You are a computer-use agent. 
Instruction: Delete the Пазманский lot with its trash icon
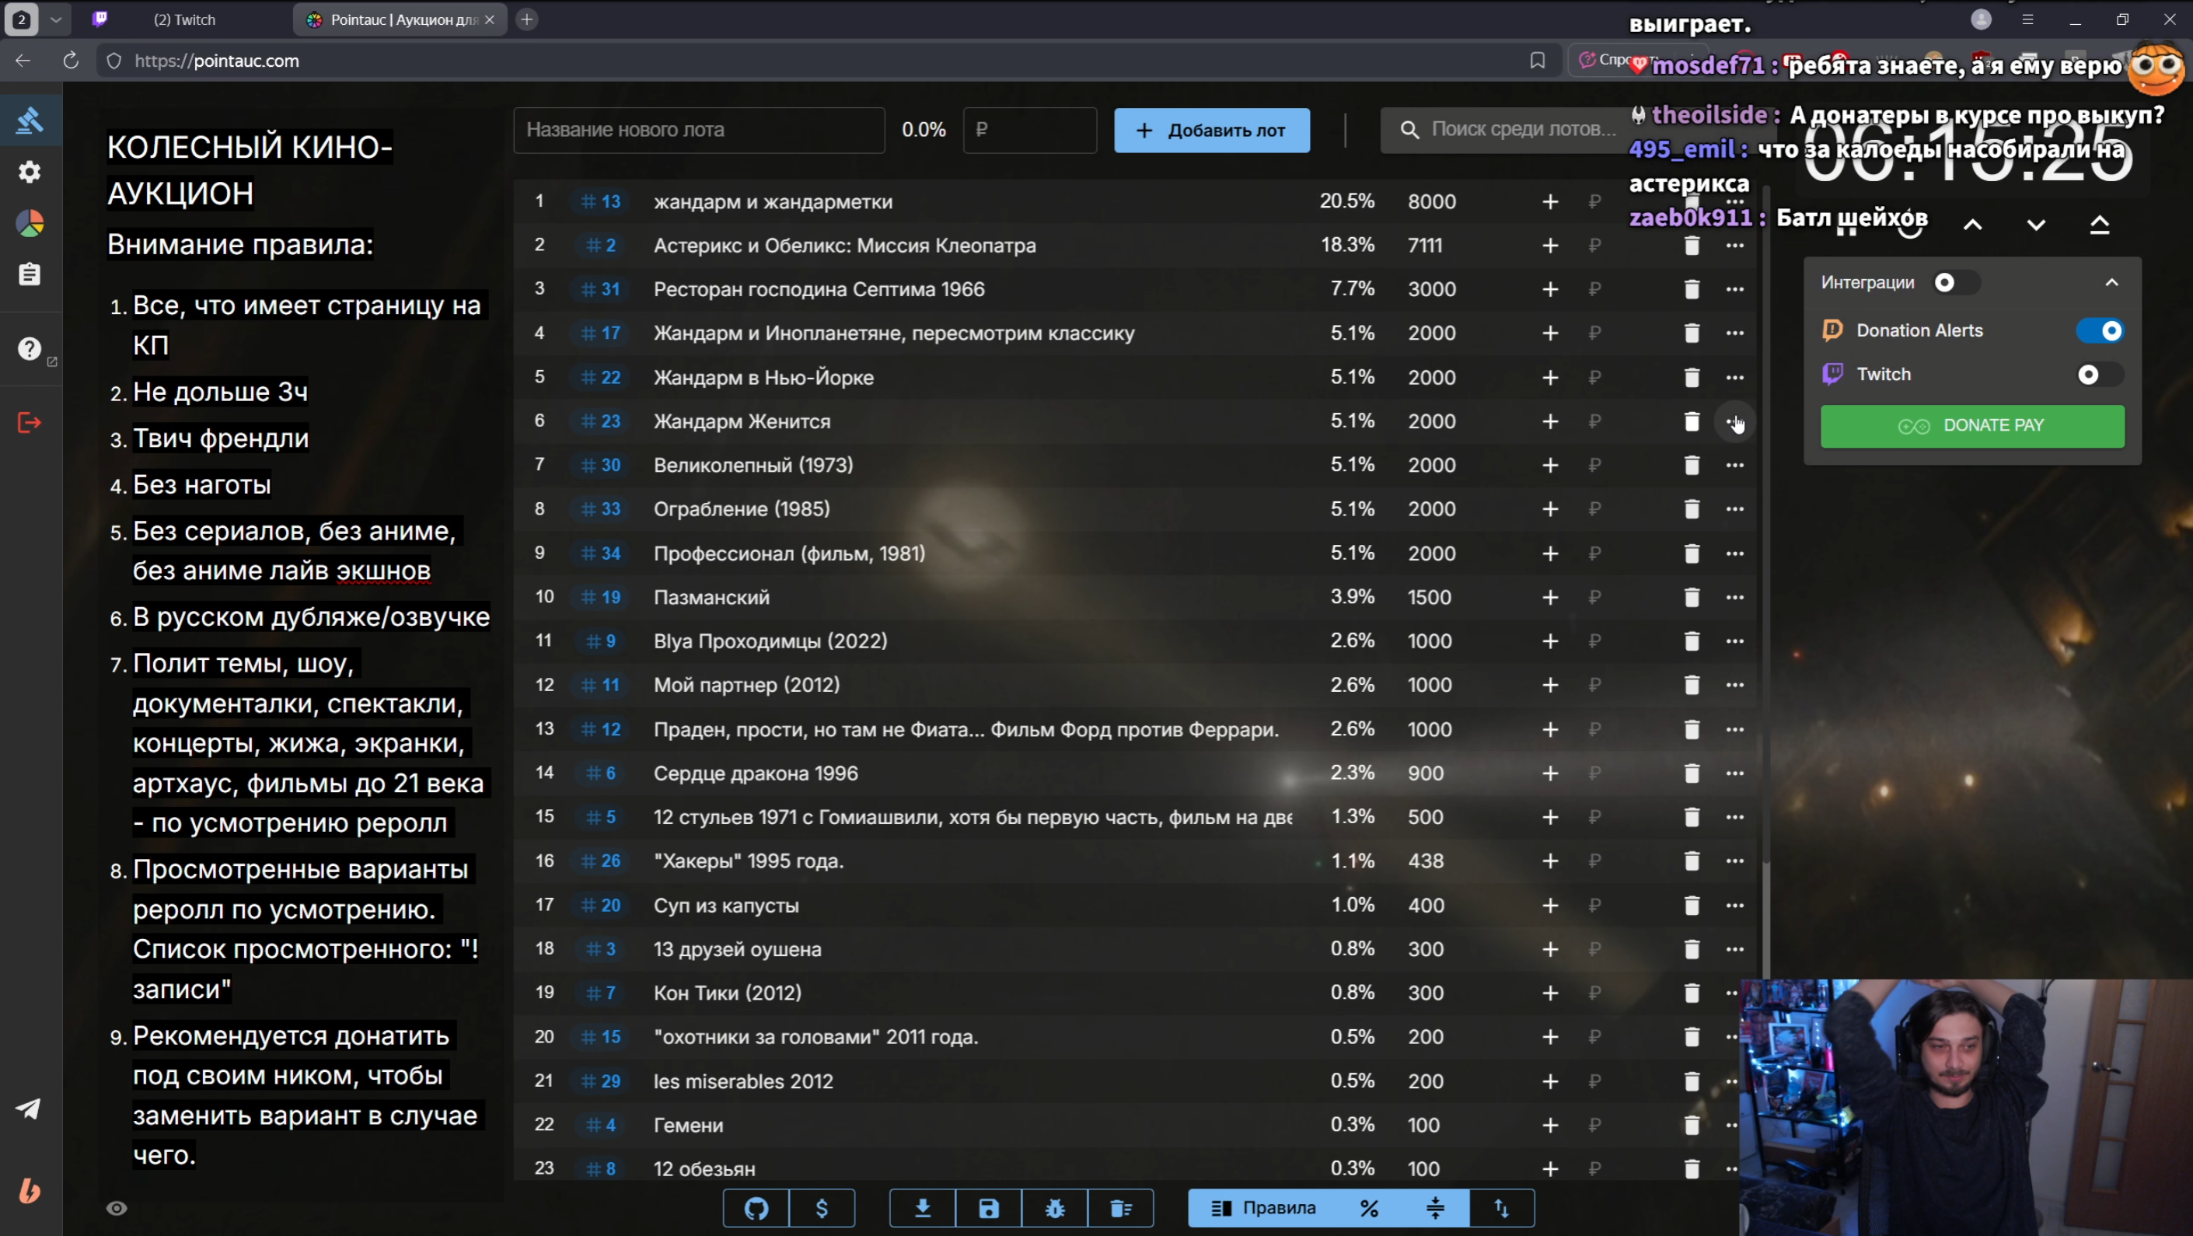click(1692, 598)
